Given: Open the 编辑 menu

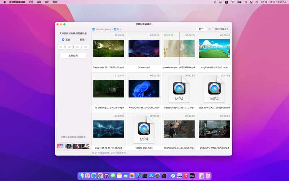Looking at the screenshot, I should click(39, 2).
